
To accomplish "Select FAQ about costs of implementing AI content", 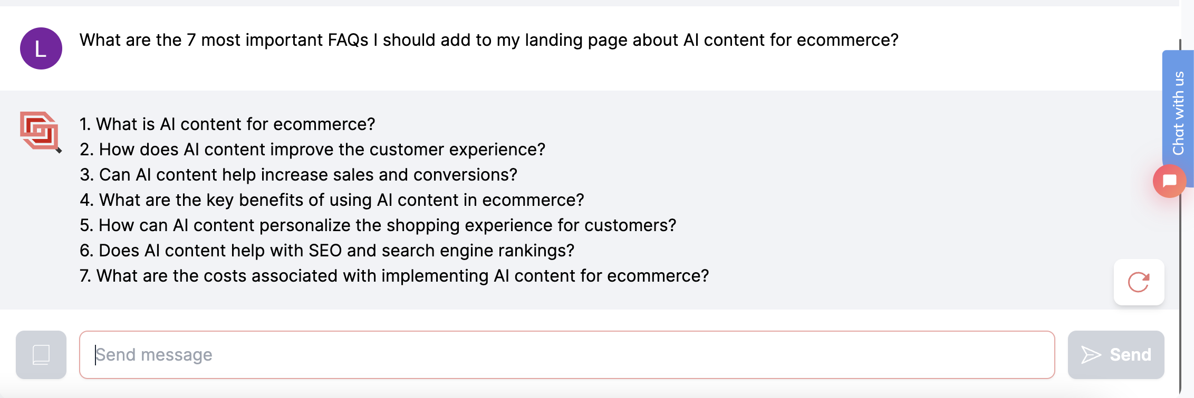I will [394, 275].
